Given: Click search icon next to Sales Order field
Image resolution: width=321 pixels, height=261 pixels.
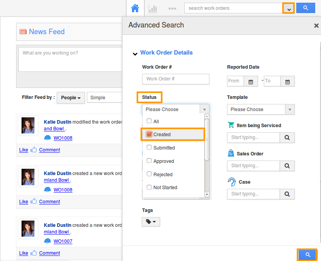Looking at the screenshot, I should (287, 166).
